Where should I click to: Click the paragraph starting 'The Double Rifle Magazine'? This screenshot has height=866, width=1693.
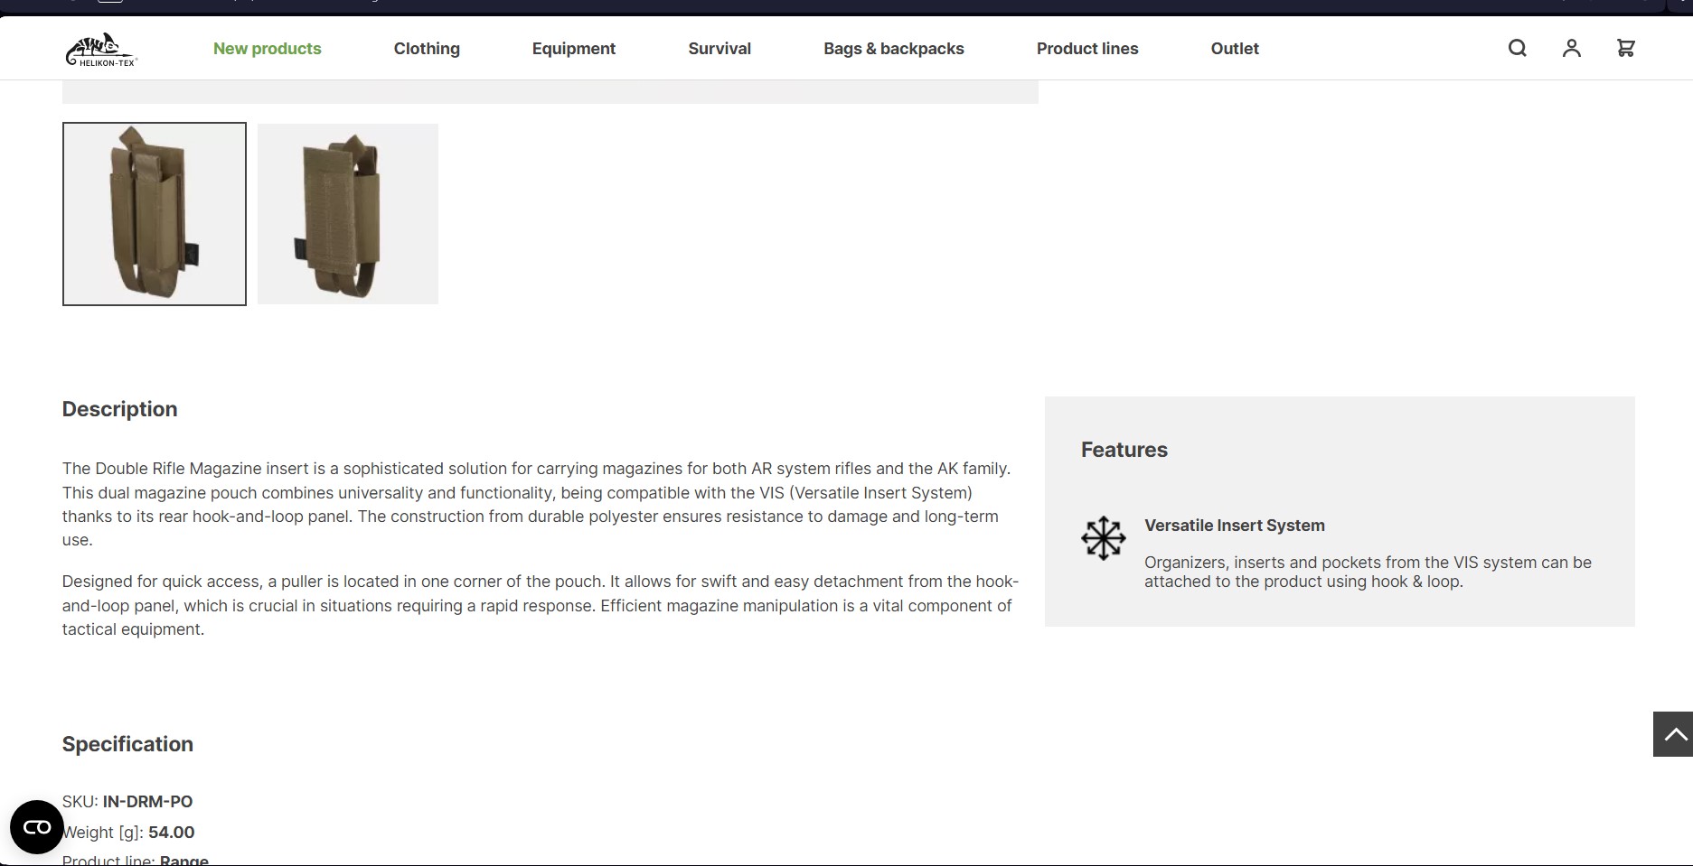click(x=541, y=504)
